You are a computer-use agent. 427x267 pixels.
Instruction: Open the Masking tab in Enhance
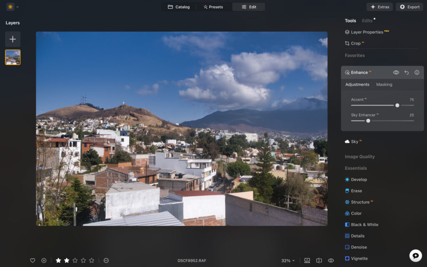(384, 84)
